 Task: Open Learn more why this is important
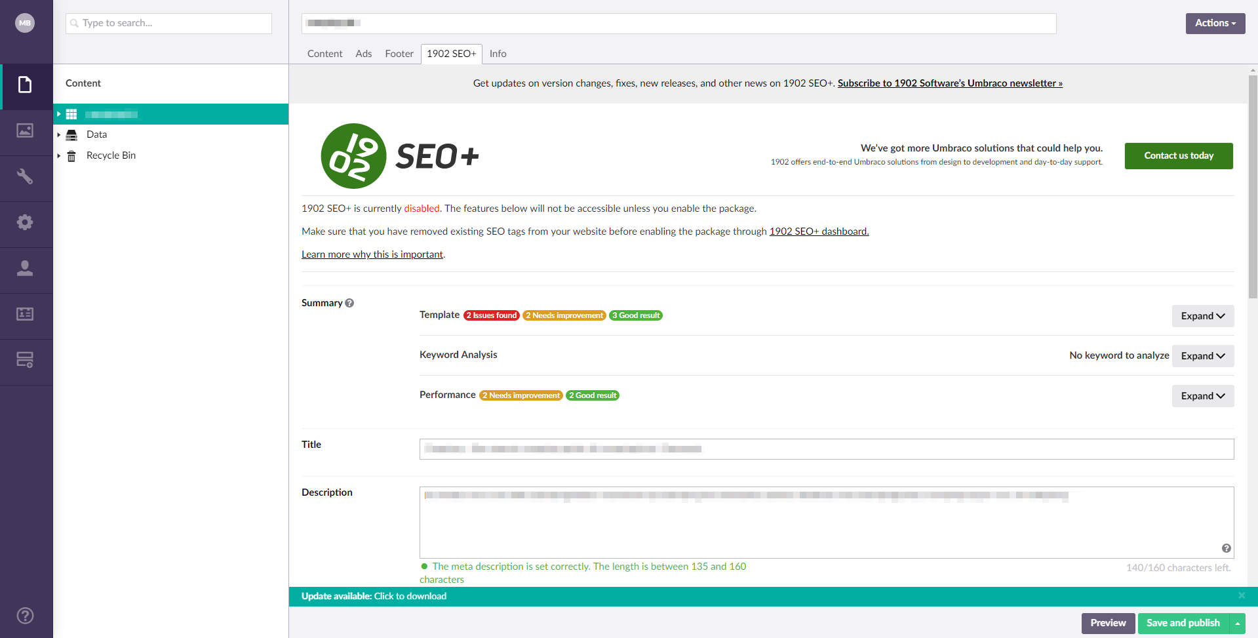372,254
